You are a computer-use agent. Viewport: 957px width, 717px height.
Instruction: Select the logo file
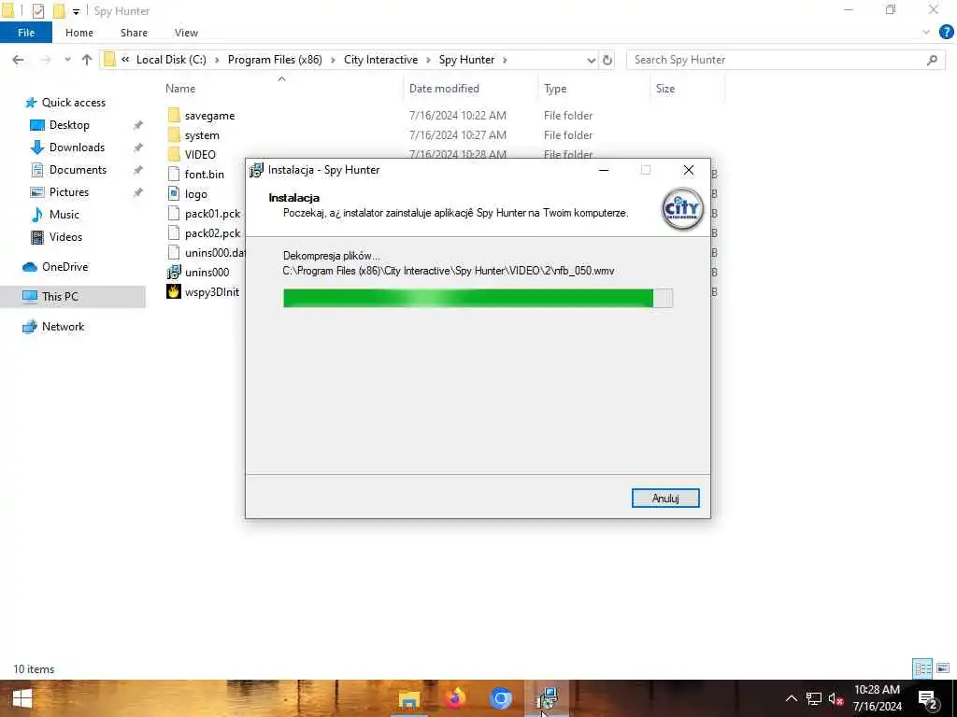pyautogui.click(x=195, y=194)
